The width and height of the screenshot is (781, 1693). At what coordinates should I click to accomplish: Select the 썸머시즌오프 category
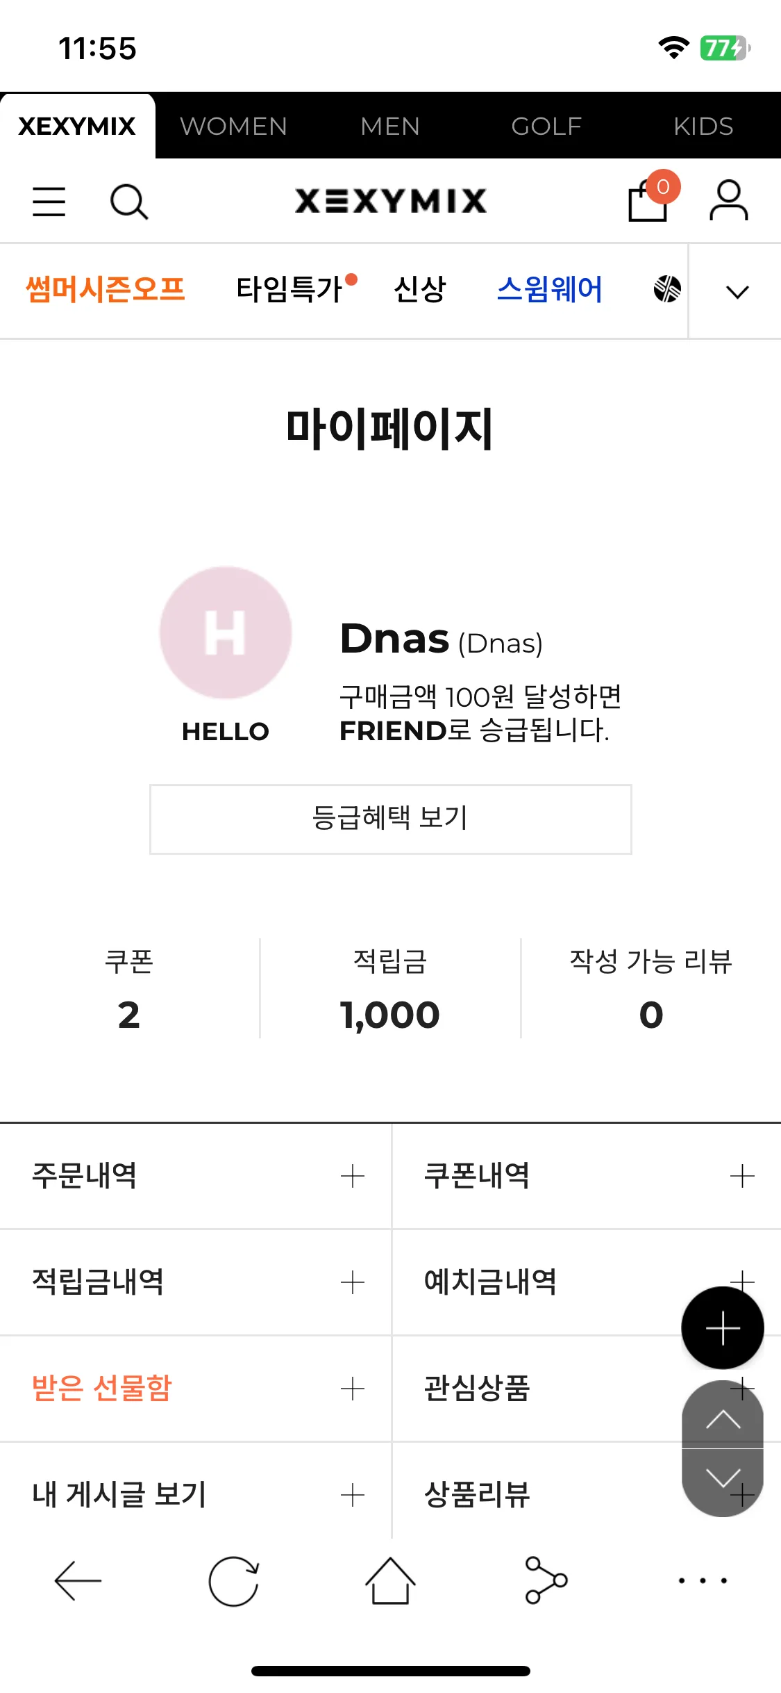pos(106,289)
